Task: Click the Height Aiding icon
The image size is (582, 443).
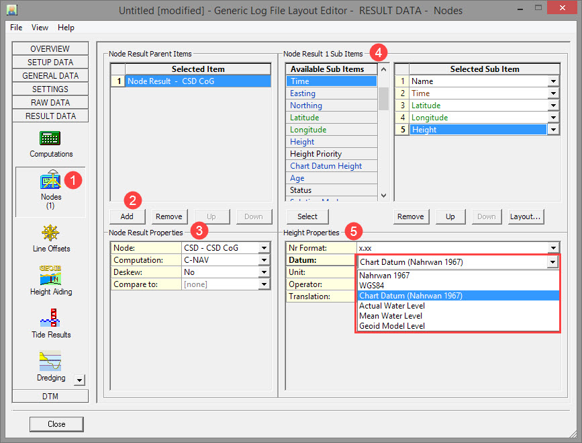Action: point(51,276)
